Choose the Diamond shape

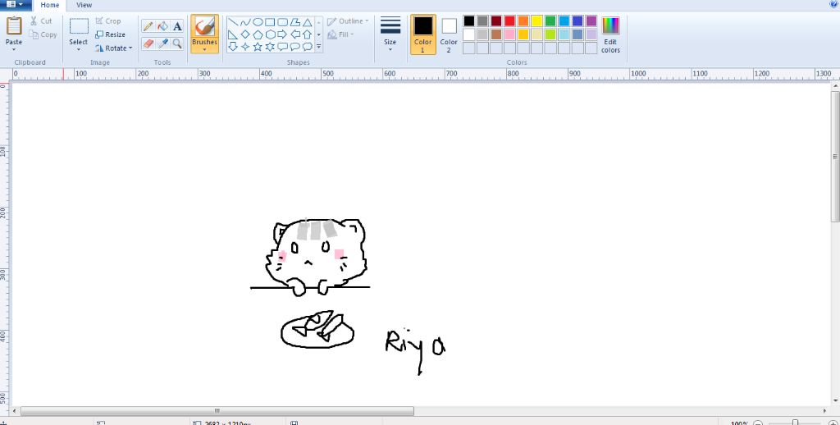click(x=245, y=34)
